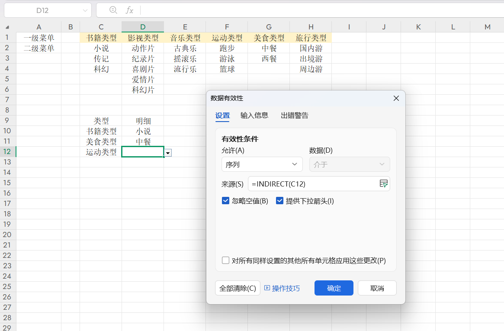Open the 数据 dropdown showing 介于
This screenshot has height=331, width=504.
click(350, 164)
